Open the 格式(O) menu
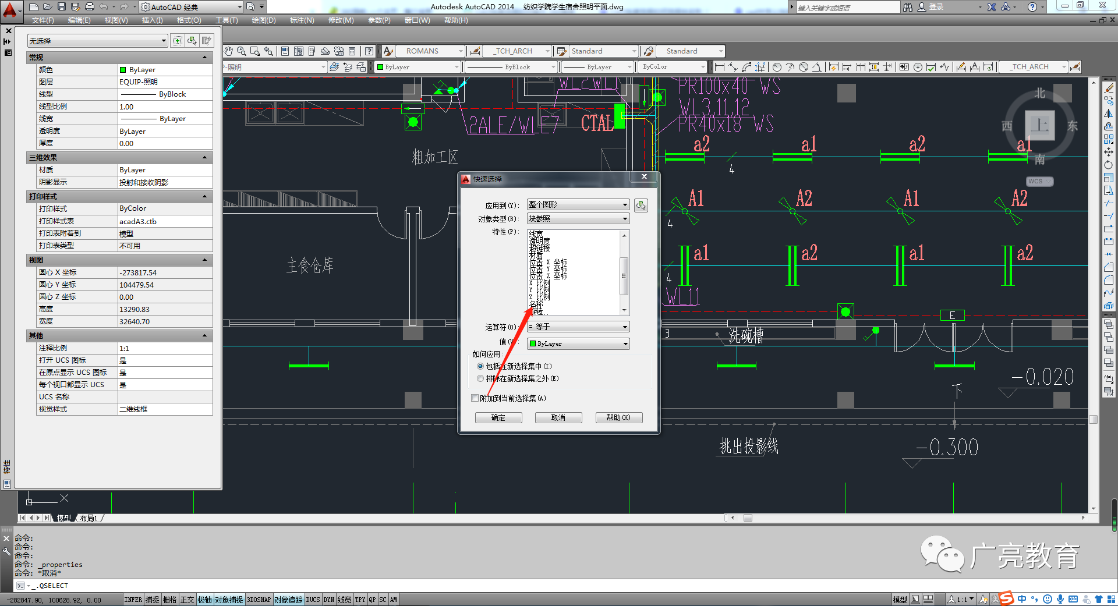The image size is (1118, 606). (189, 20)
